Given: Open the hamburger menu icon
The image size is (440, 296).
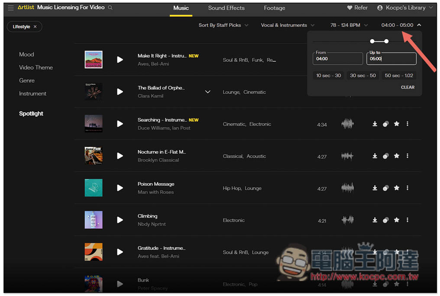Looking at the screenshot, I should click(11, 8).
